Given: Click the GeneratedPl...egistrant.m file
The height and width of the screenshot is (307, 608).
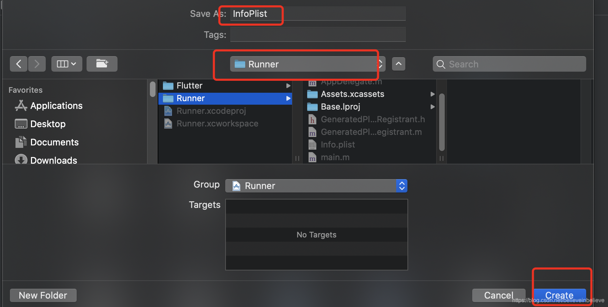Looking at the screenshot, I should point(371,132).
